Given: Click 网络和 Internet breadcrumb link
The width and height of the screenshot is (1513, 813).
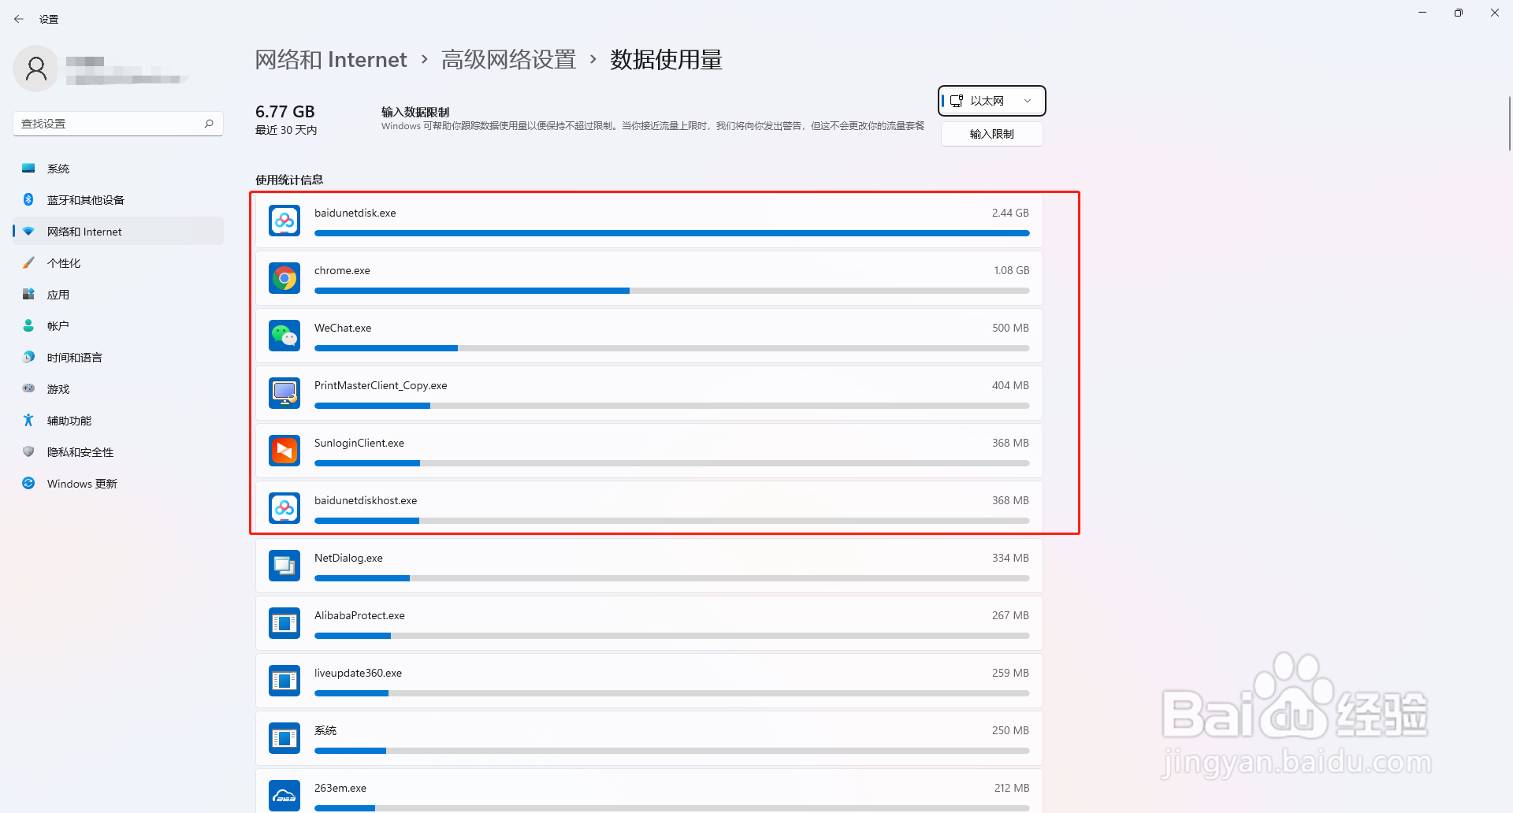Looking at the screenshot, I should tap(331, 60).
